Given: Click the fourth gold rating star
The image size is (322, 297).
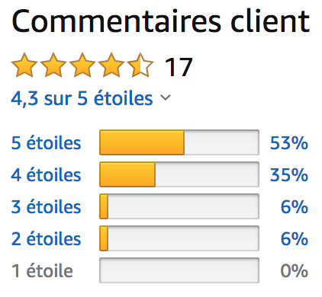Looking at the screenshot, I should 111,65.
